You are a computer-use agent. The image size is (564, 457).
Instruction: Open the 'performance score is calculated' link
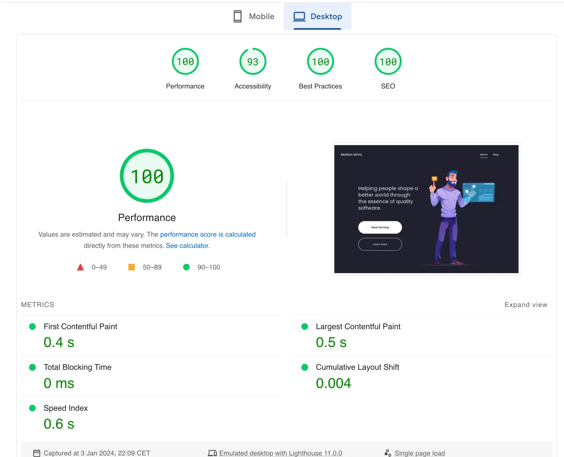tap(208, 234)
